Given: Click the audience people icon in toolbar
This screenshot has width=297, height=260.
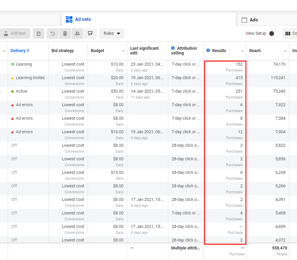Looking at the screenshot, I should (x=77, y=34).
